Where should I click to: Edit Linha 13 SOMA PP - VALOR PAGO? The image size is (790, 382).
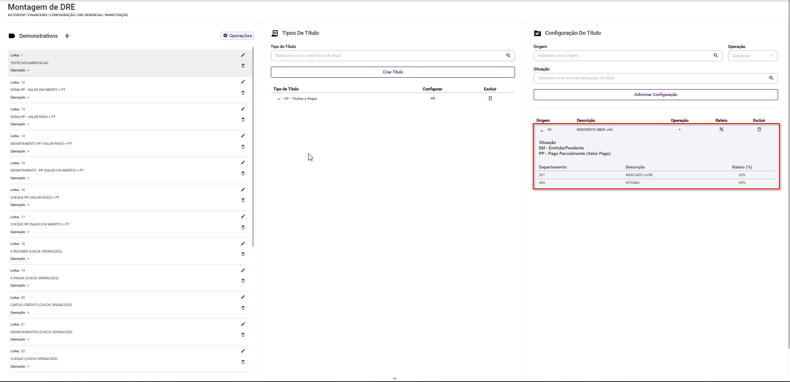pos(243,109)
